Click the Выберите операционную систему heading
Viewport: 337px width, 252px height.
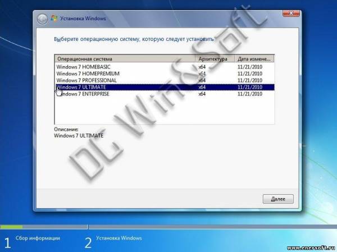(134, 39)
